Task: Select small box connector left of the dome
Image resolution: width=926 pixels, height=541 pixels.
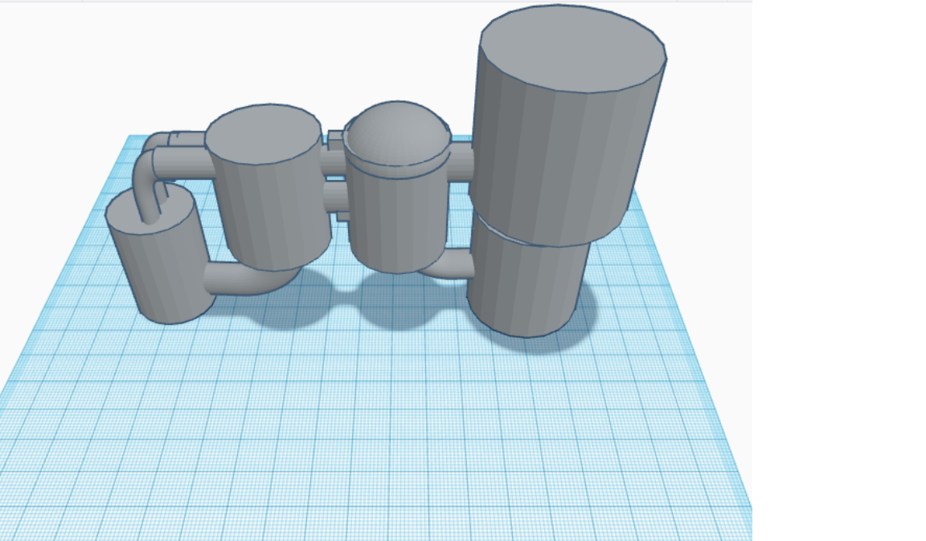Action: [x=335, y=140]
